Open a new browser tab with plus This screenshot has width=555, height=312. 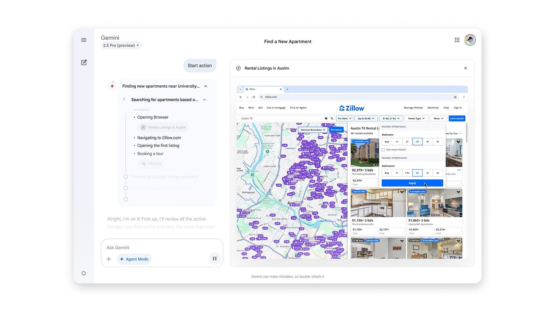(287, 89)
